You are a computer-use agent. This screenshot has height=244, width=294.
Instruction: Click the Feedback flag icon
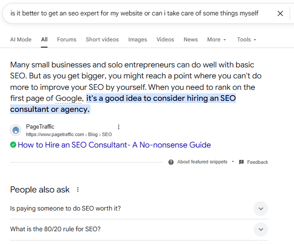241,162
